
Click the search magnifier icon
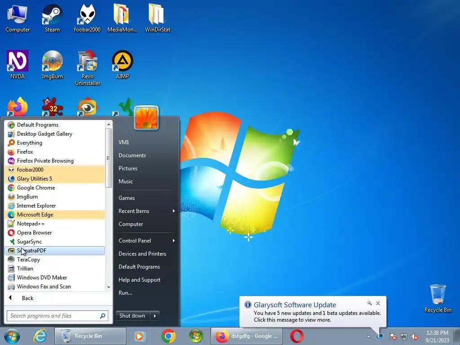[x=102, y=316]
